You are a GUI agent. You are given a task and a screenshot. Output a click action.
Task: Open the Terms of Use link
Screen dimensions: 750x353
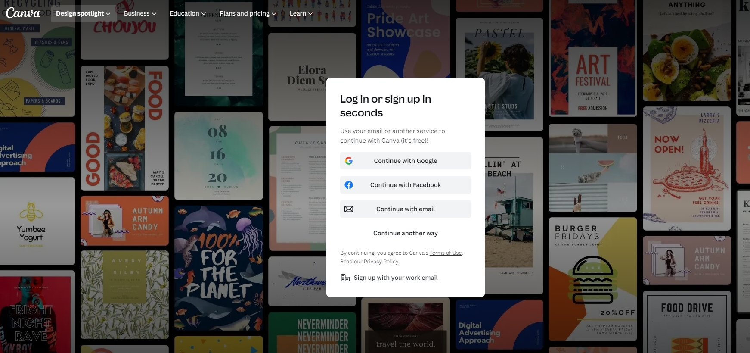(446, 253)
